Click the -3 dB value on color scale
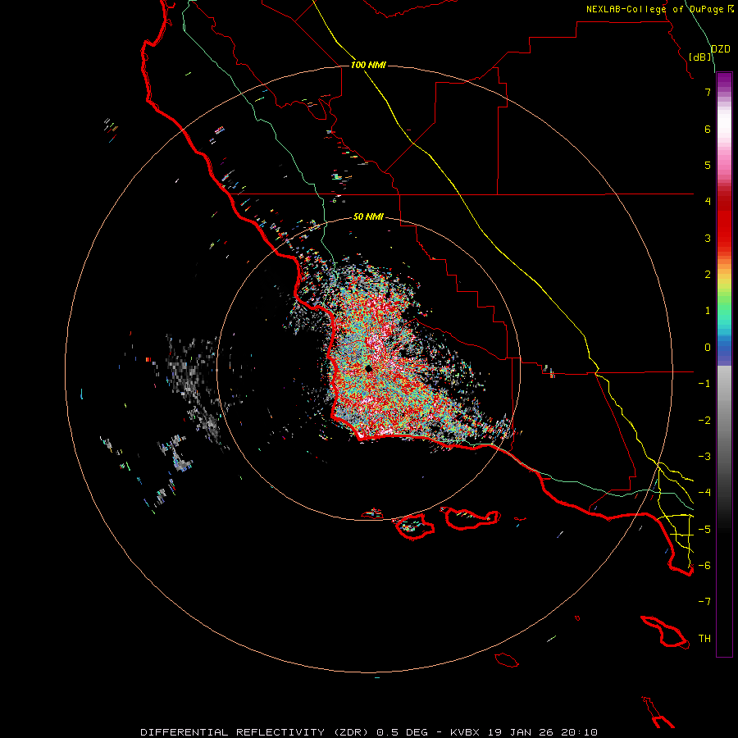 pyautogui.click(x=704, y=457)
